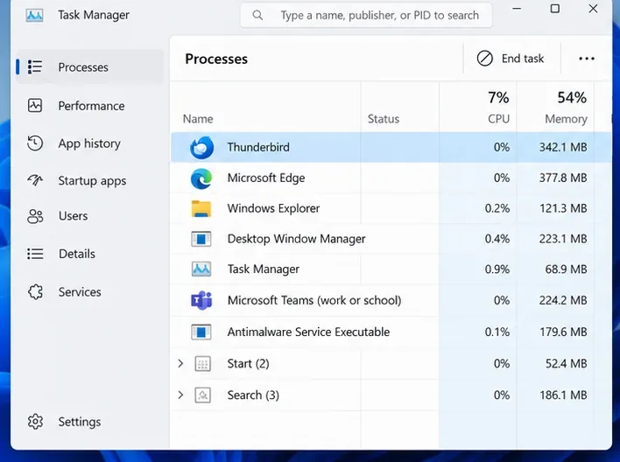Switch to the Performance page
This screenshot has height=462, width=620.
(x=89, y=106)
